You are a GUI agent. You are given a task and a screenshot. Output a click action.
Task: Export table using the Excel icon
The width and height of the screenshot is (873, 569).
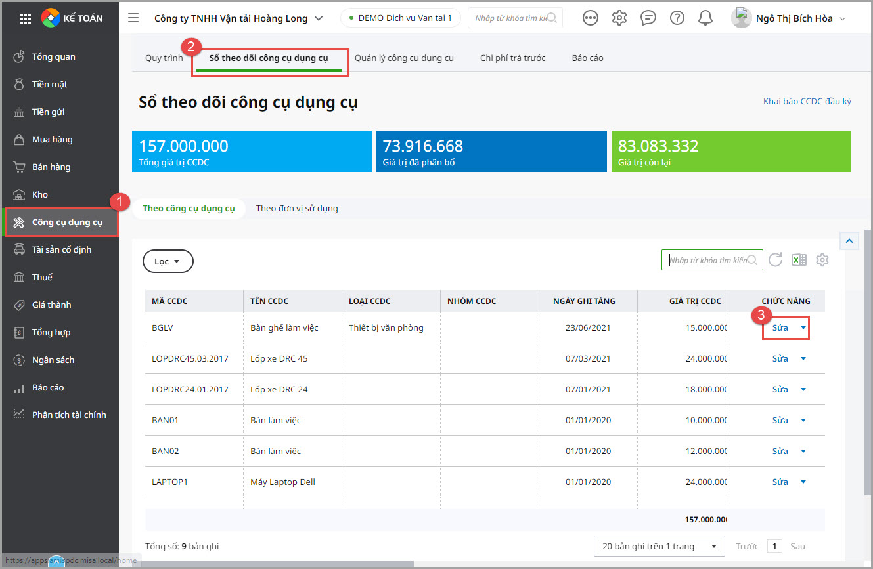tap(799, 260)
